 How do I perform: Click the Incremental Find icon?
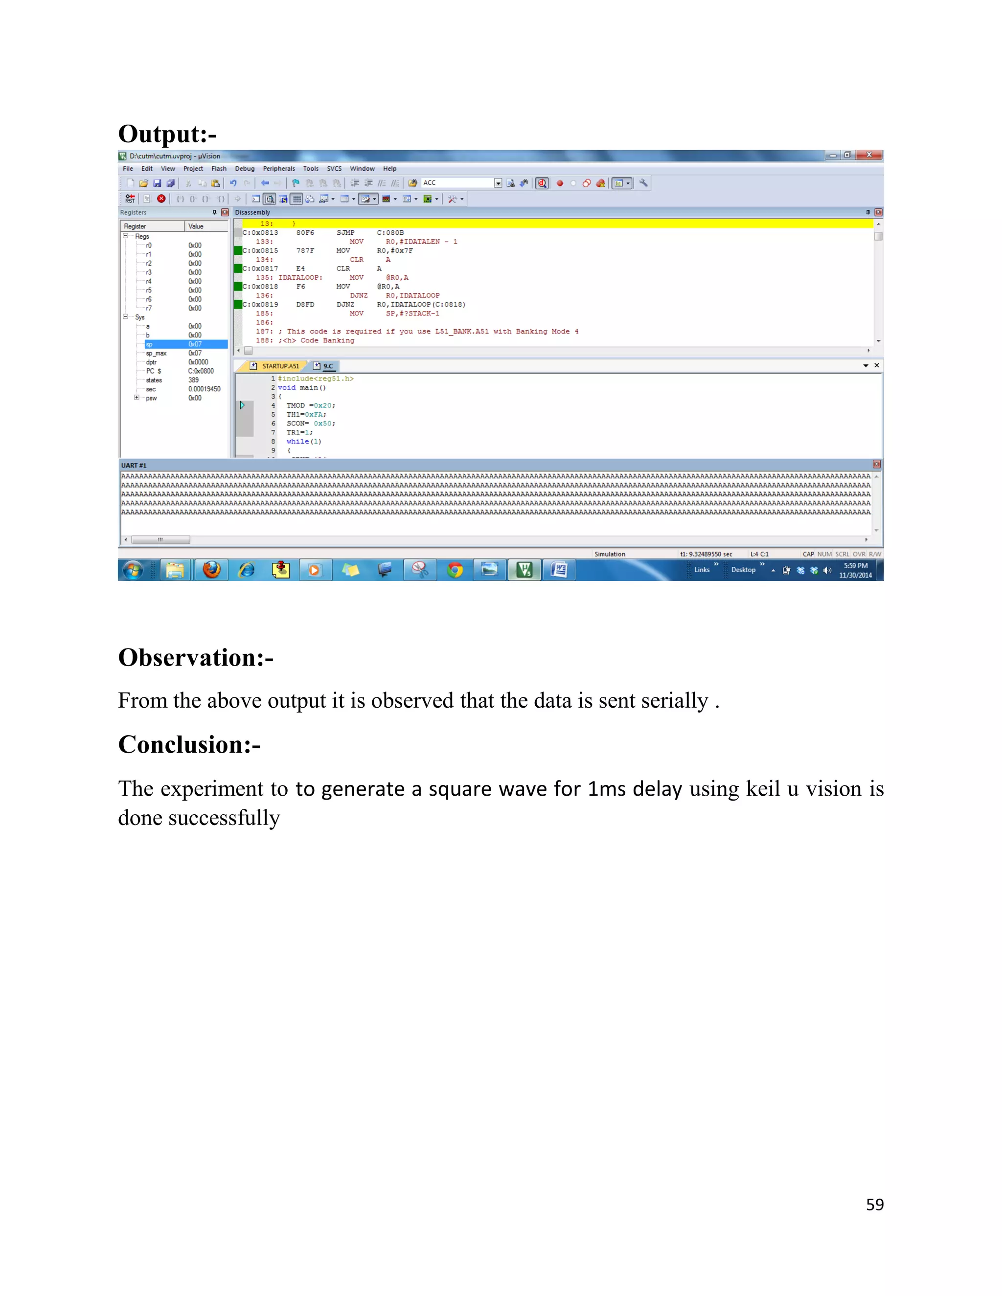pos(524,183)
